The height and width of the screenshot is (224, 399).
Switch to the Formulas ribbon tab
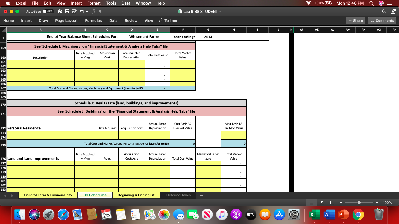(93, 20)
